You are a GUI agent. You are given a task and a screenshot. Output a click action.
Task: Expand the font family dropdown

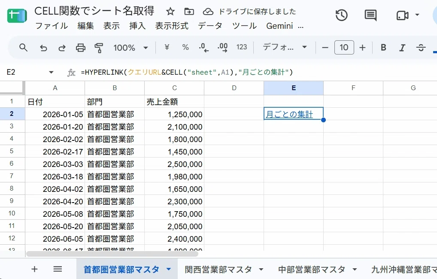point(285,47)
